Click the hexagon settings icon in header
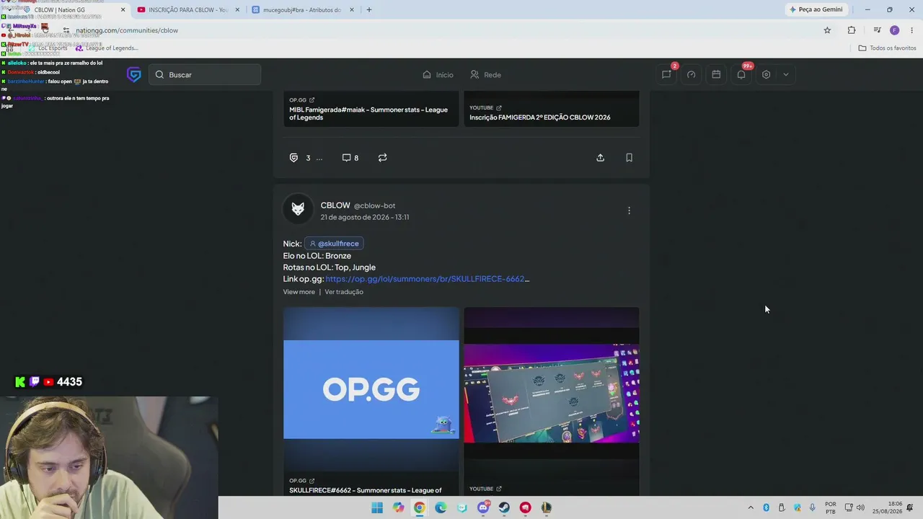Screen dimensions: 923x519 [x=766, y=74]
